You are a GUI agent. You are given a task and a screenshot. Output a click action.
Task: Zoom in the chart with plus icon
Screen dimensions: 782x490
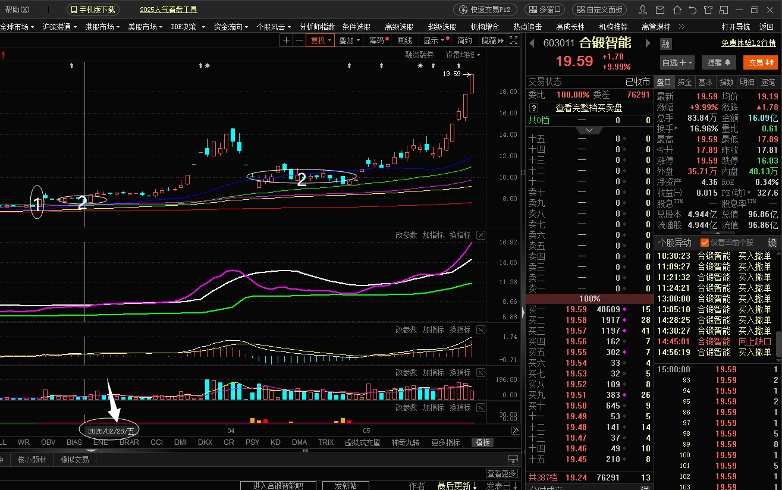coord(286,40)
